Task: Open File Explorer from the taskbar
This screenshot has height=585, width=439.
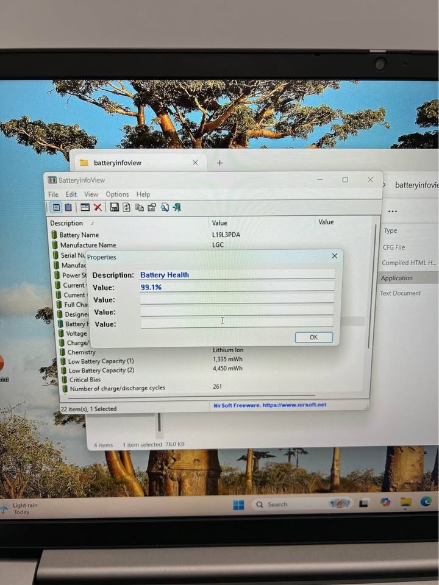Action: pos(406,502)
